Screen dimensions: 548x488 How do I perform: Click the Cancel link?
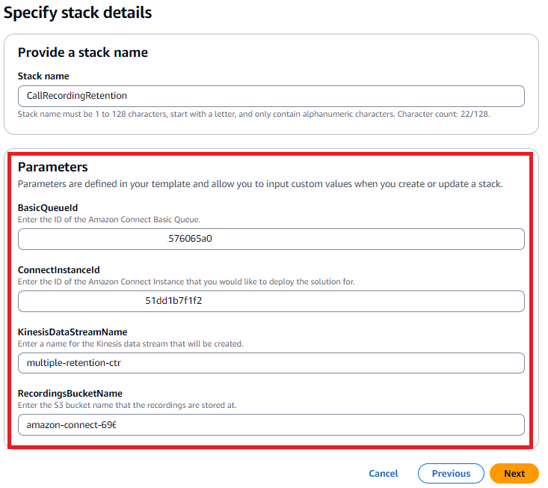384,473
